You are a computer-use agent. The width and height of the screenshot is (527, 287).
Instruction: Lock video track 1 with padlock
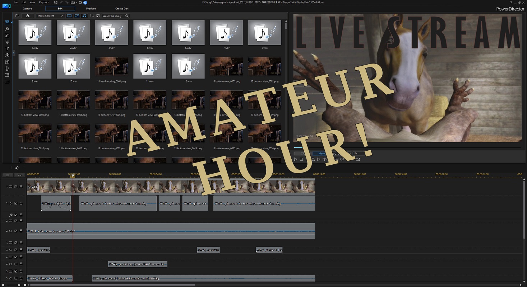21,187
